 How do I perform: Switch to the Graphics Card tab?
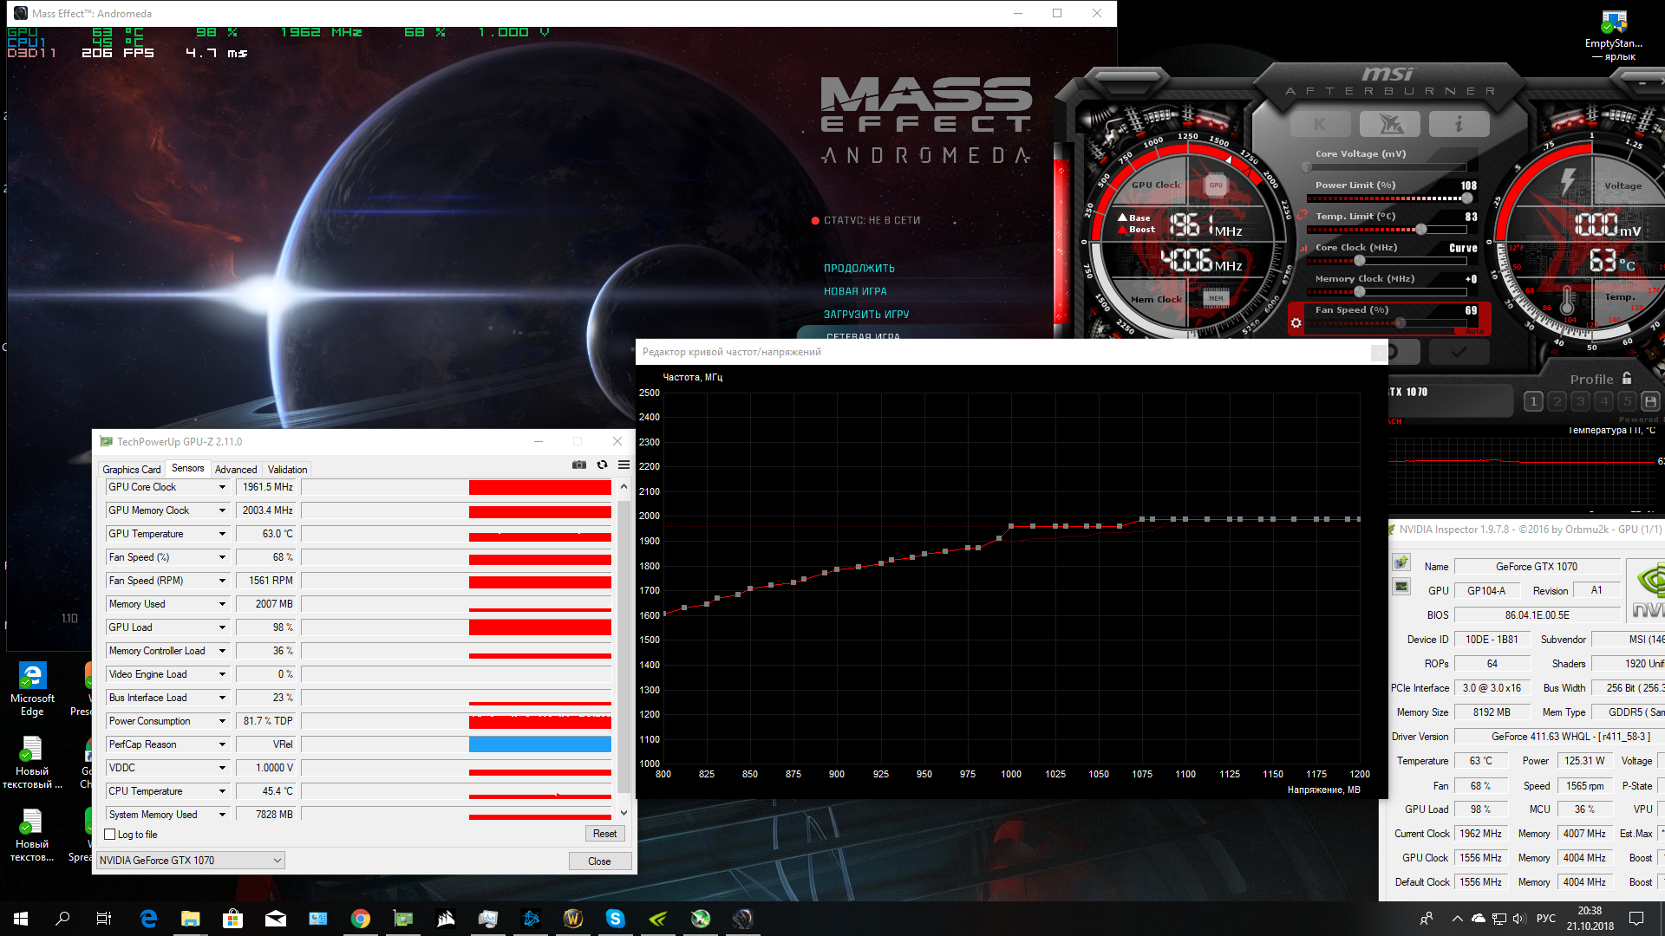point(131,470)
